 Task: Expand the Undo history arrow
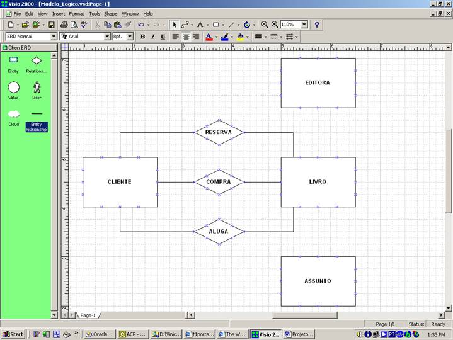click(x=148, y=25)
